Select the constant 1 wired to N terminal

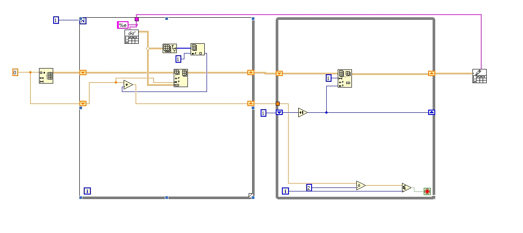coord(56,20)
